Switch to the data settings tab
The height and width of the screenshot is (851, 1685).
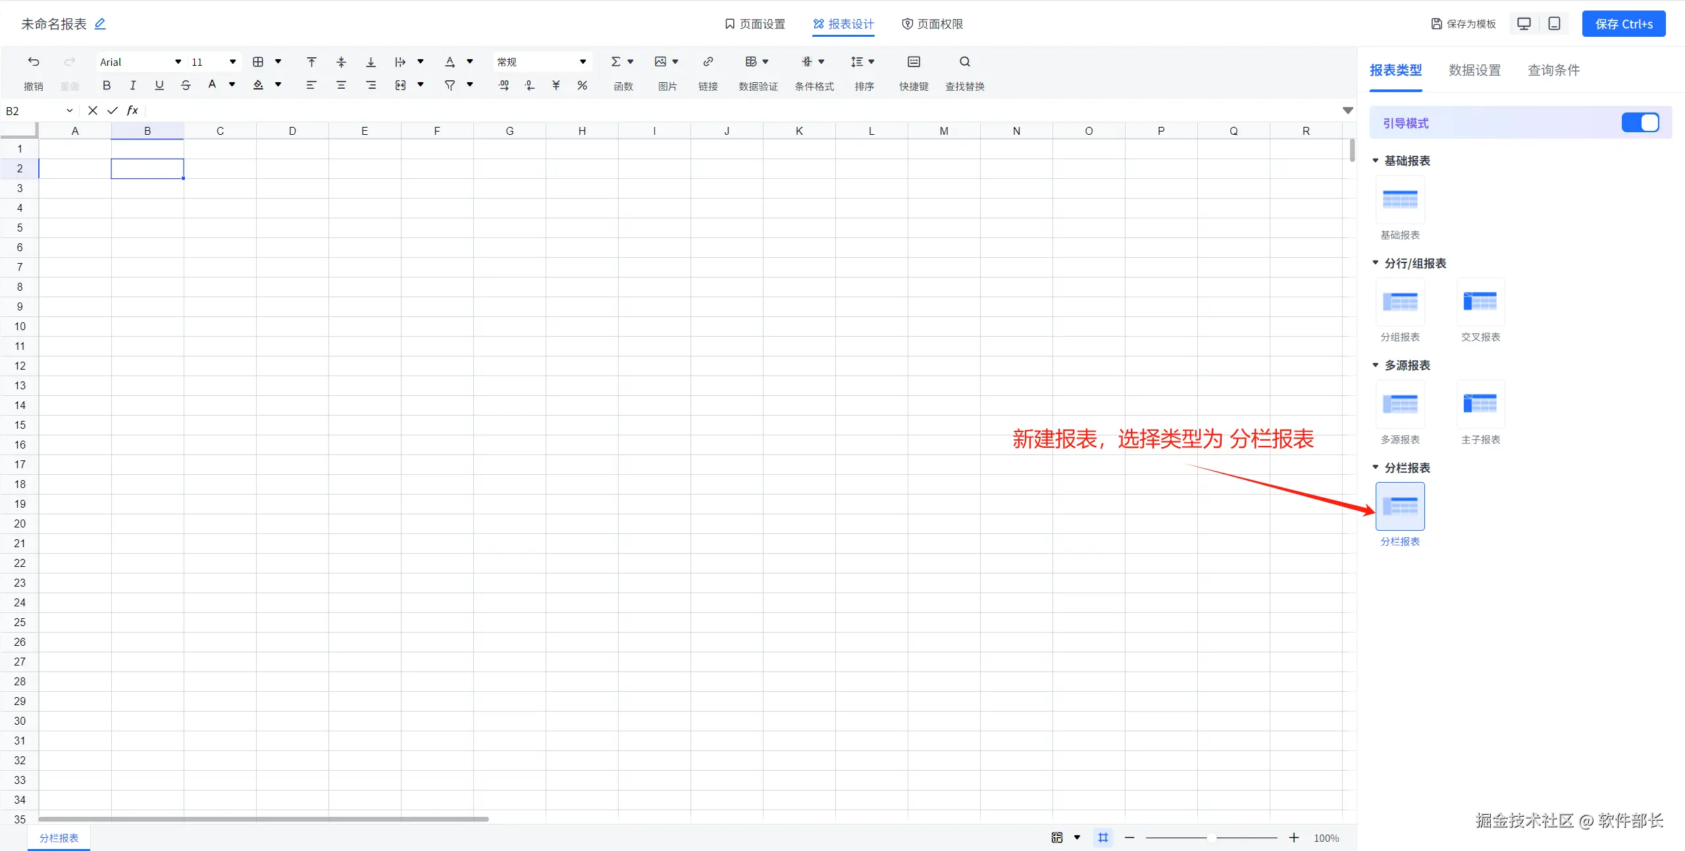click(x=1474, y=70)
